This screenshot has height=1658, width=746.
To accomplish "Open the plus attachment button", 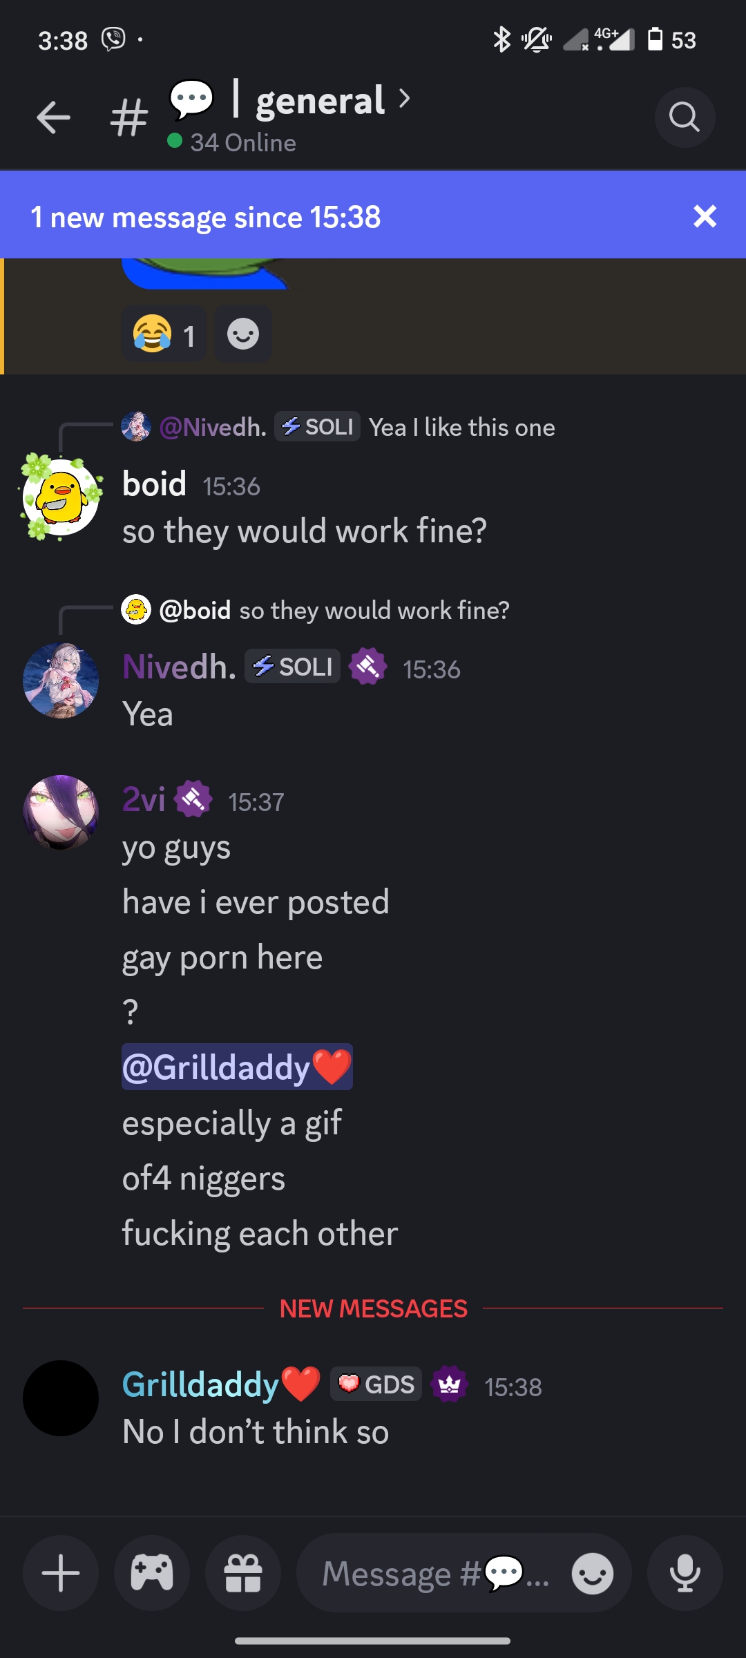I will coord(61,1573).
